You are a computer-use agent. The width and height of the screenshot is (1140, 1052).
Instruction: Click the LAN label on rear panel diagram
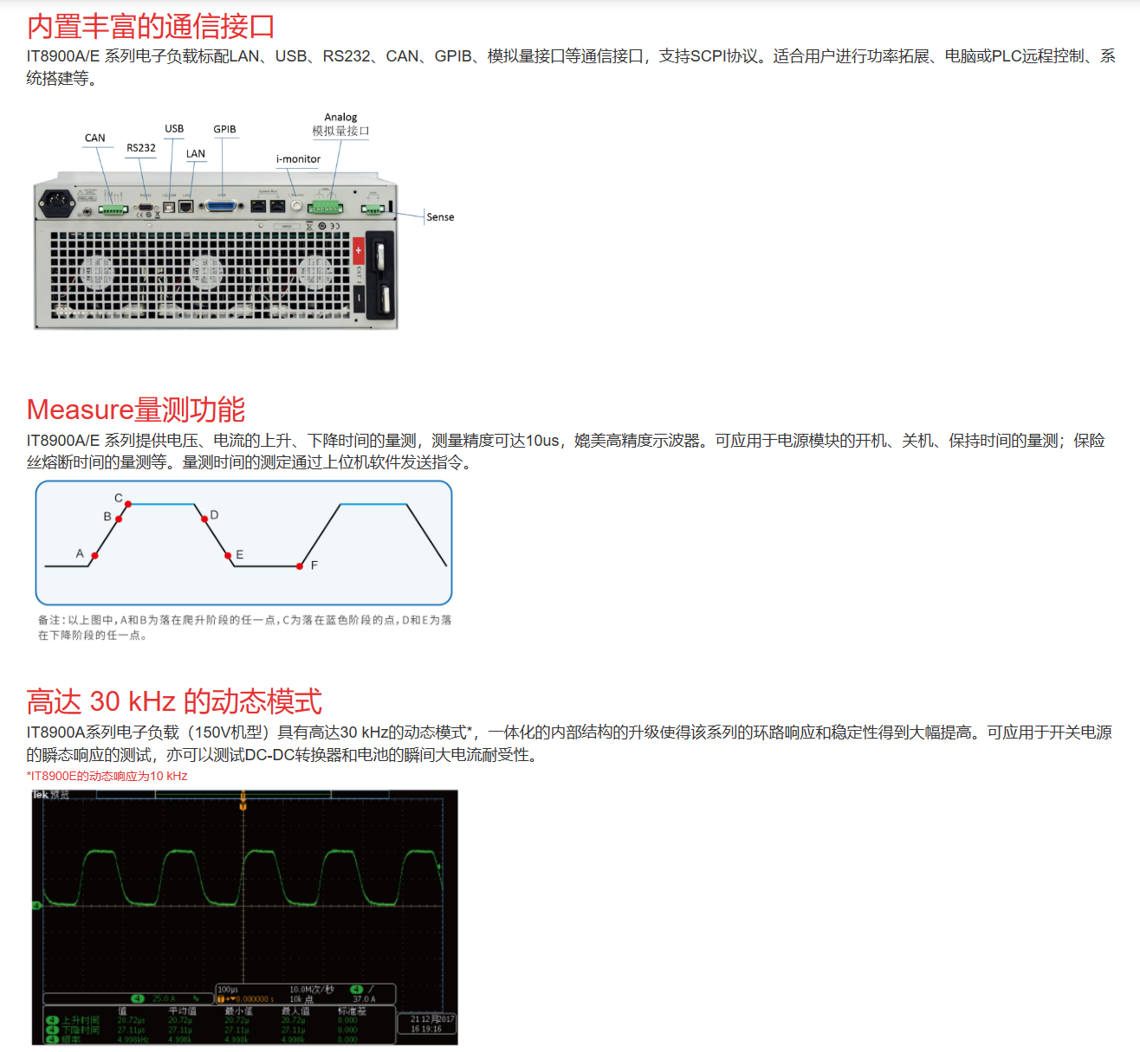(x=196, y=154)
